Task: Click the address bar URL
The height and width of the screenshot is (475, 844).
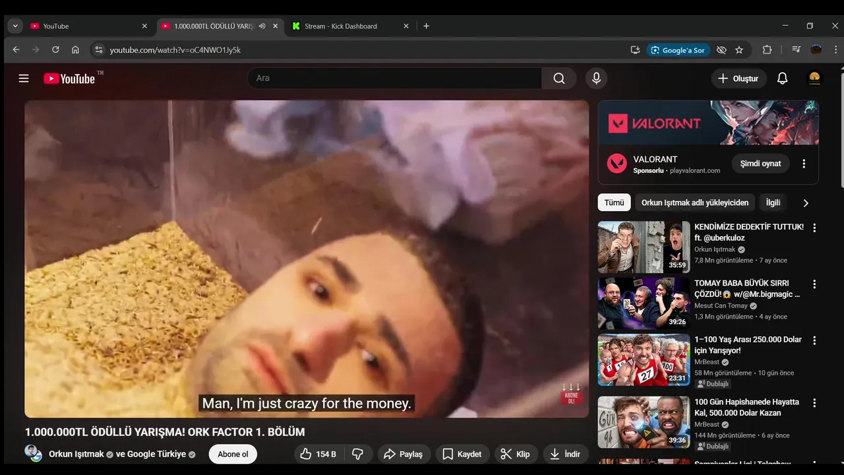Action: (x=175, y=49)
